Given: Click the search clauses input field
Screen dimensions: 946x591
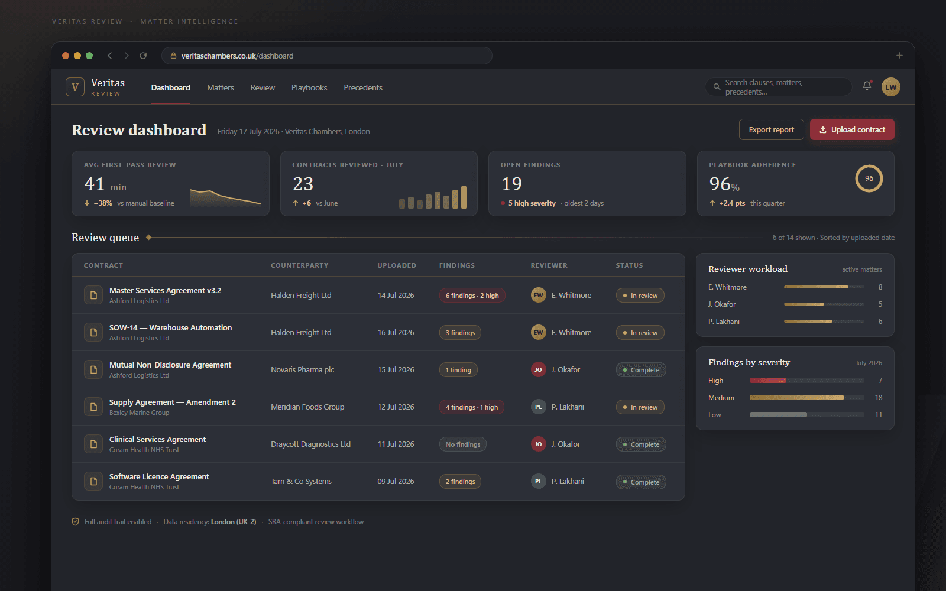Looking at the screenshot, I should [x=779, y=87].
